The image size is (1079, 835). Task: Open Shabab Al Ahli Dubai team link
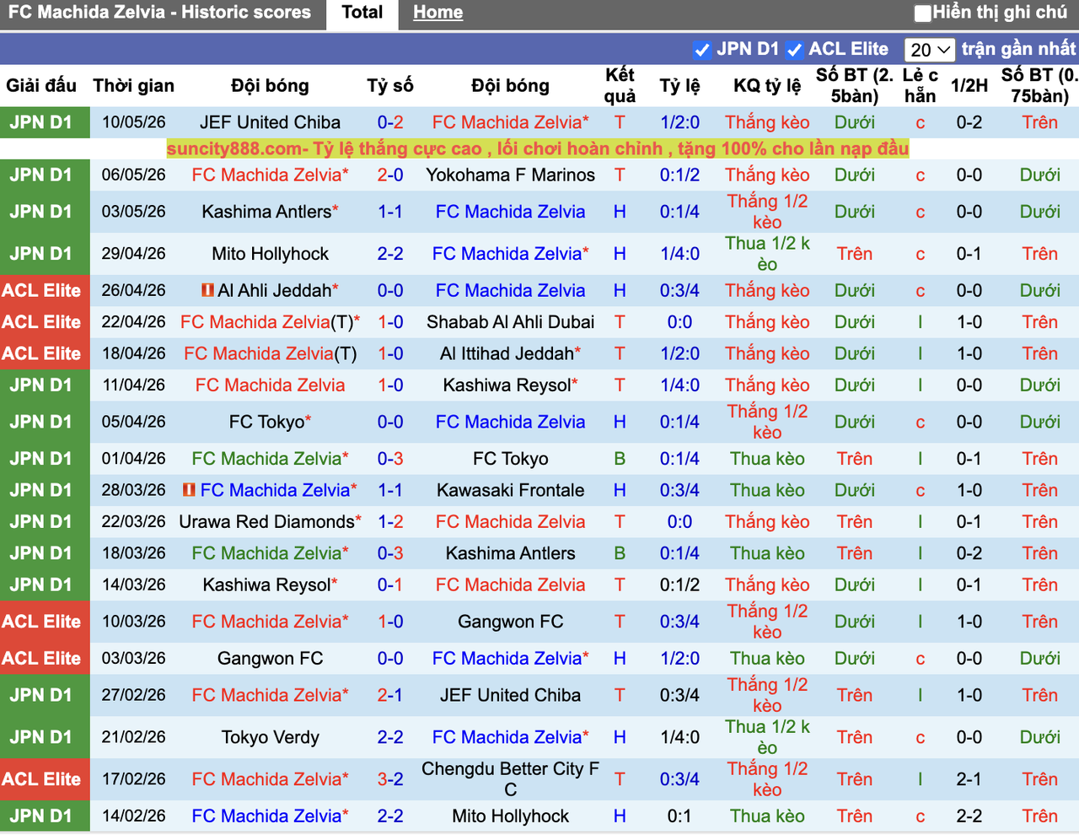click(x=510, y=322)
